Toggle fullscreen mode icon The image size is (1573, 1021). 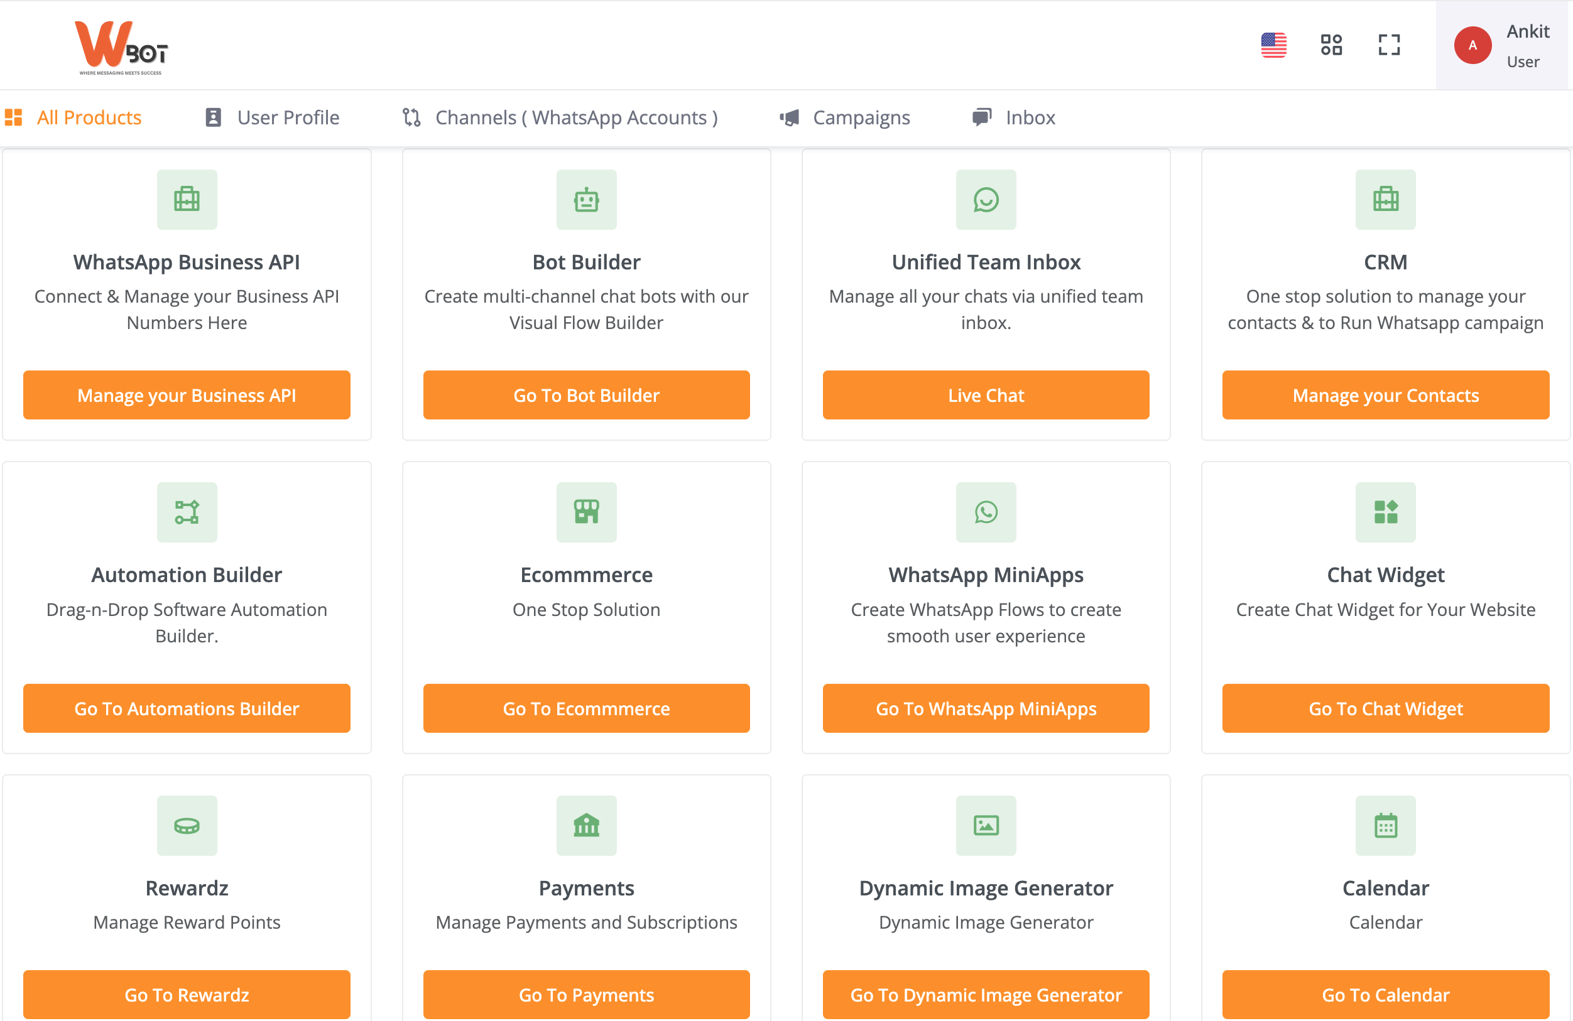click(1388, 45)
